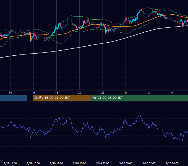Click the time axis label 2
188x166 pixels.
click(149, 93)
